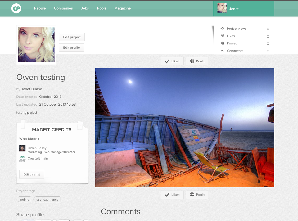This screenshot has height=221, width=298.
Task: Select the mobile project tag
Action: coord(24,199)
